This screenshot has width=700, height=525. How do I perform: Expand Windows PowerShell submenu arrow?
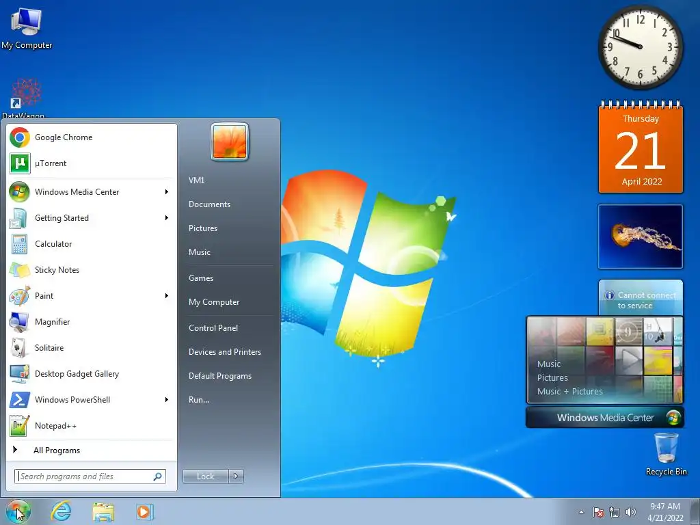pyautogui.click(x=167, y=399)
